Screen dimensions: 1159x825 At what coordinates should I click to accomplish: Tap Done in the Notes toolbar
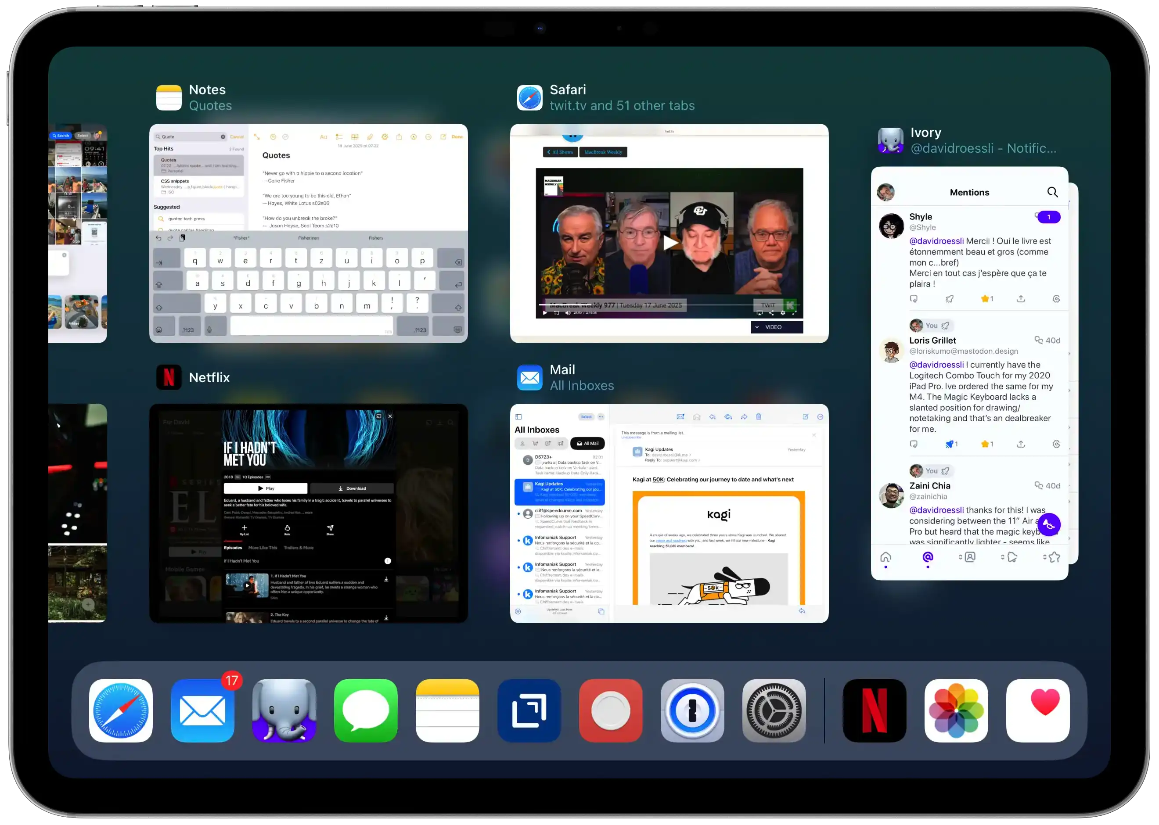(x=457, y=136)
